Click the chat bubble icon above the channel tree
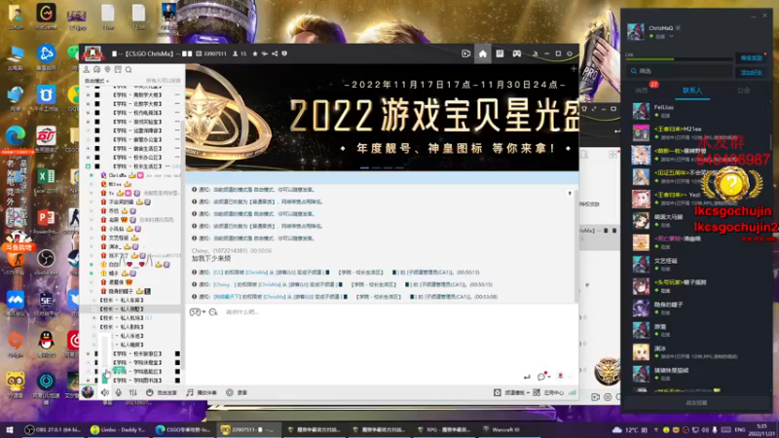This screenshot has height=438, width=779. click(96, 69)
